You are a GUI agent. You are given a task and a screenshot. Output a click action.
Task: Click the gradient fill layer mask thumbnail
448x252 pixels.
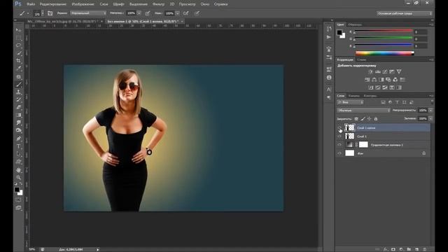[x=363, y=145]
